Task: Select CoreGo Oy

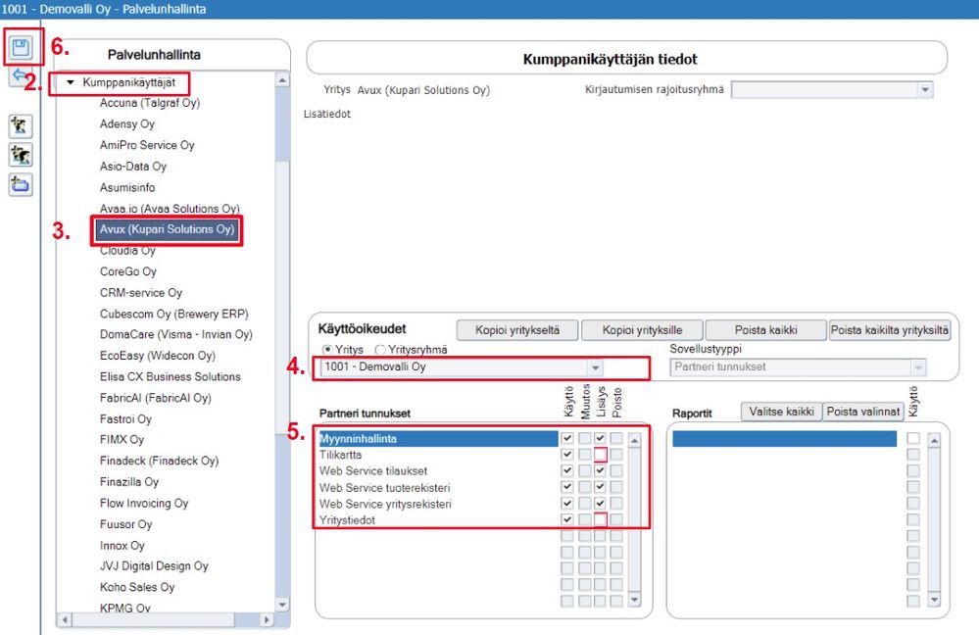Action: point(128,272)
